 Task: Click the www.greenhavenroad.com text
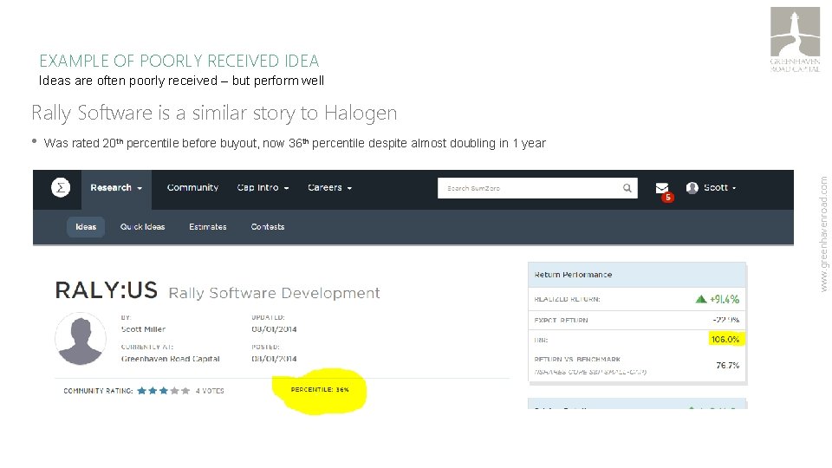coord(823,234)
